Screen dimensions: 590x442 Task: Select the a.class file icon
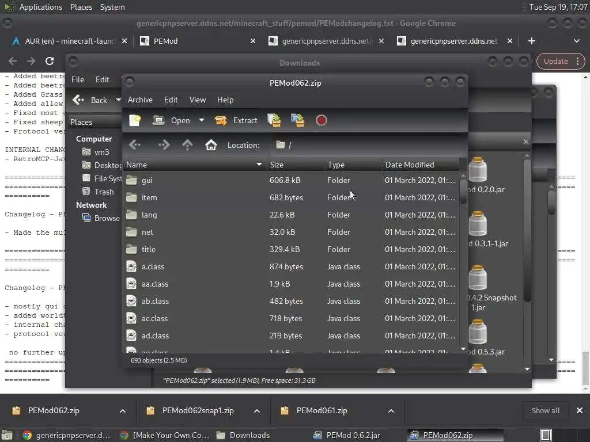tap(131, 267)
